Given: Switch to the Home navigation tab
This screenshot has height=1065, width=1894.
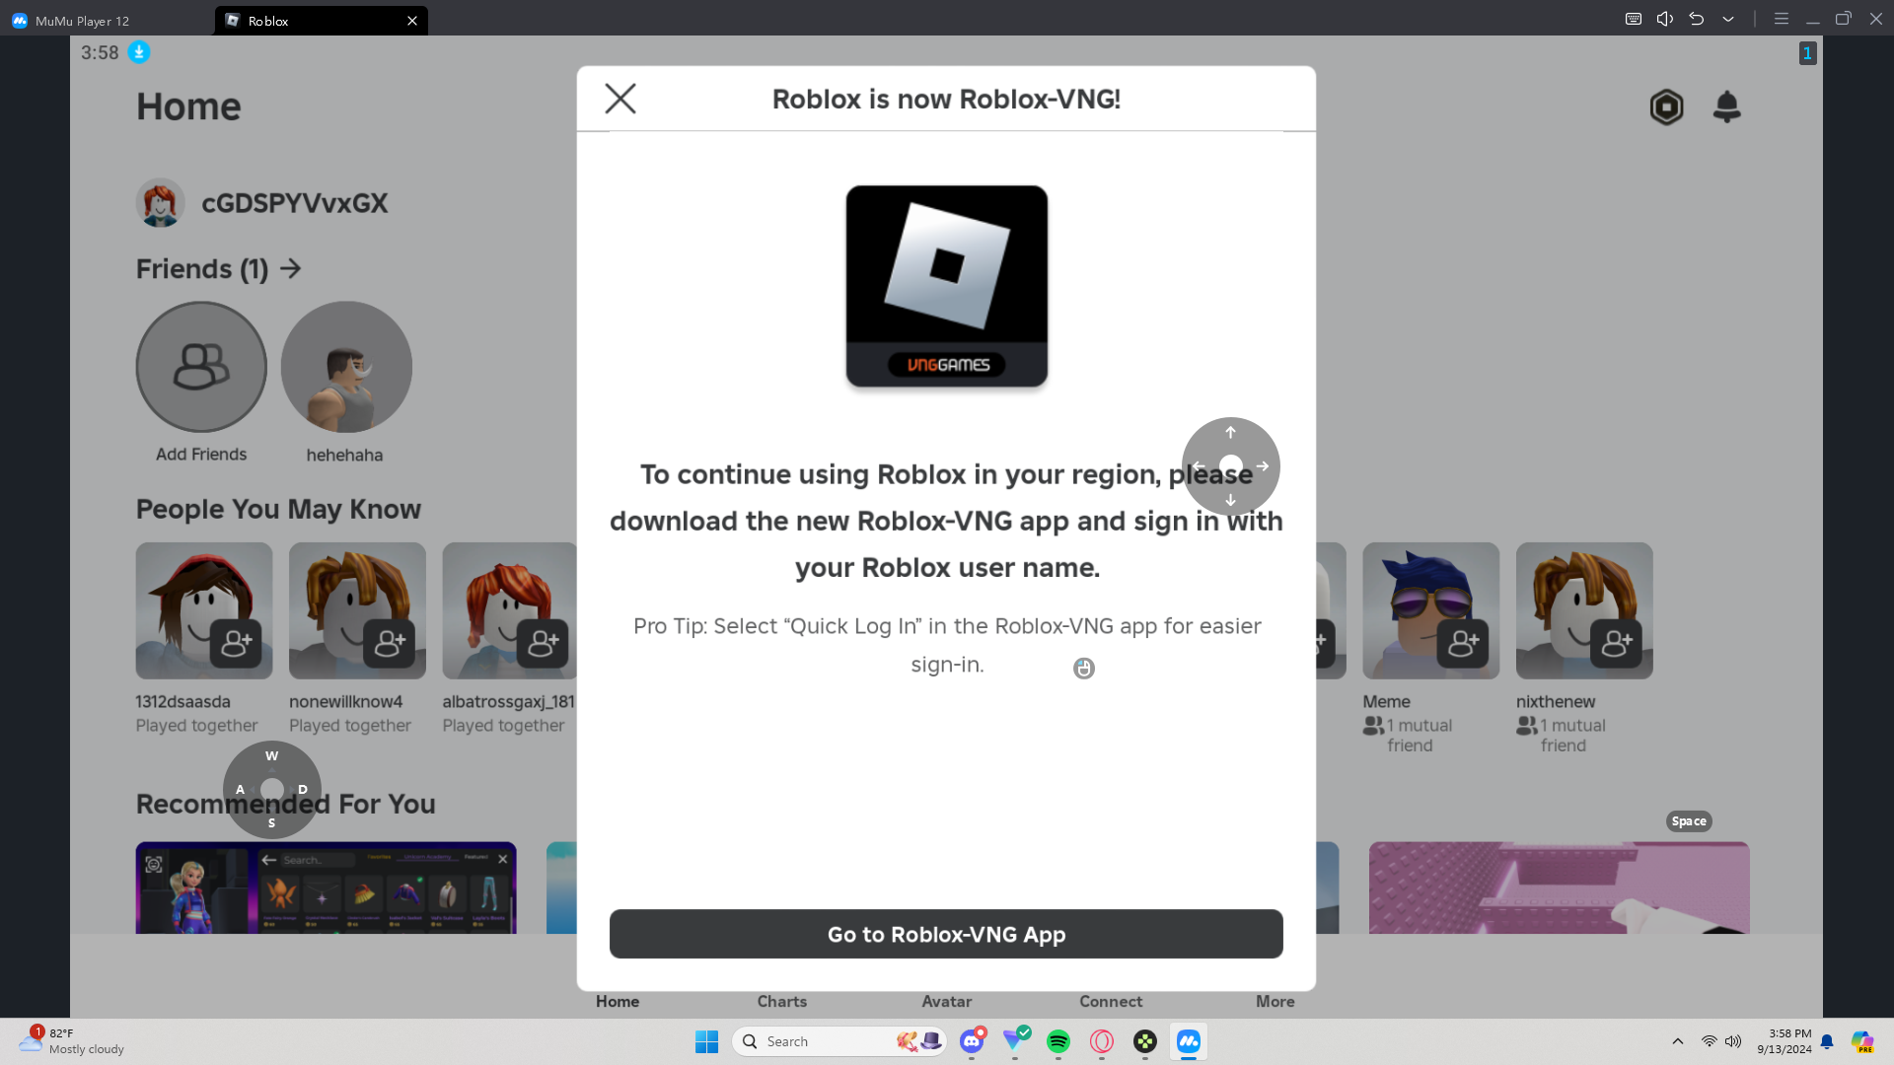Looking at the screenshot, I should coord(618,1001).
